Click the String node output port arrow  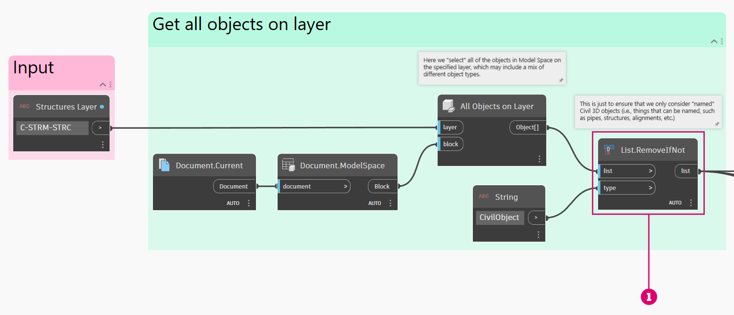(536, 218)
